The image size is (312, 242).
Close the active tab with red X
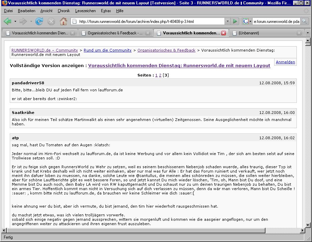[224, 33]
